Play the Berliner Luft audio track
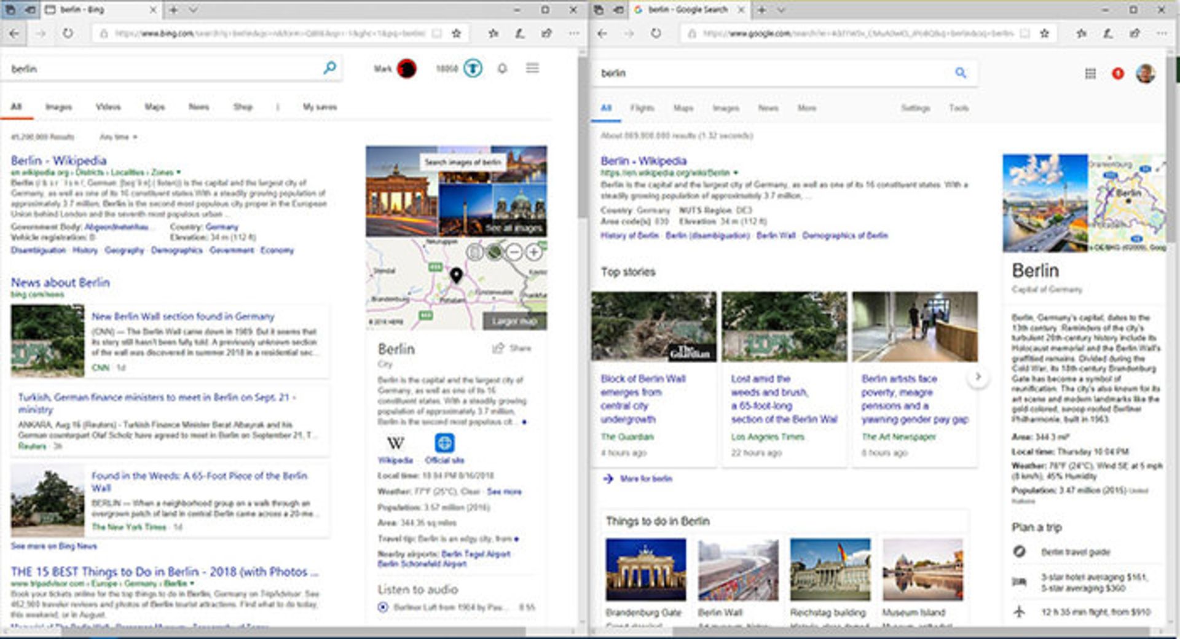The image size is (1180, 639). tap(383, 607)
